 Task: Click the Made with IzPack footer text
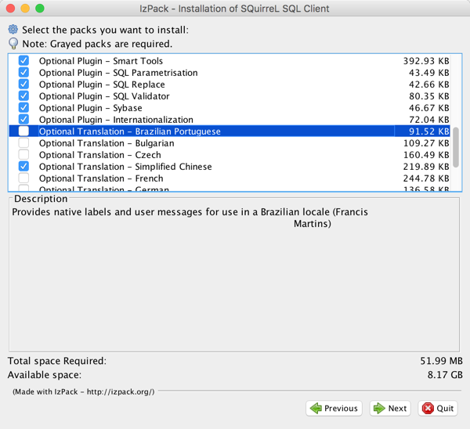point(83,391)
